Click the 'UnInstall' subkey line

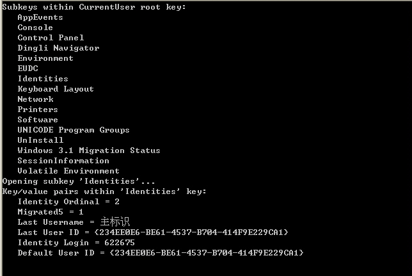click(x=40, y=140)
